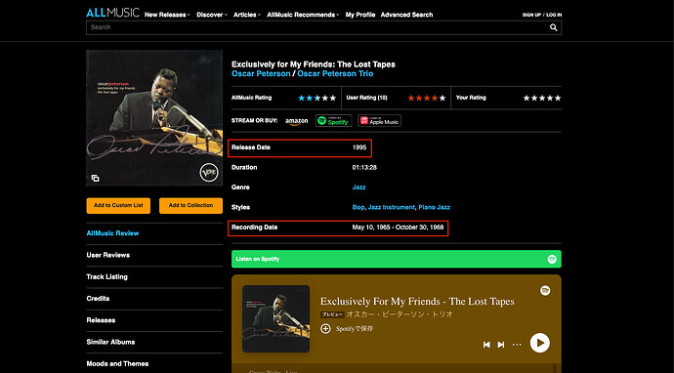Expand the New Releases dropdown menu
Screen dimensions: 674x373
click(167, 15)
